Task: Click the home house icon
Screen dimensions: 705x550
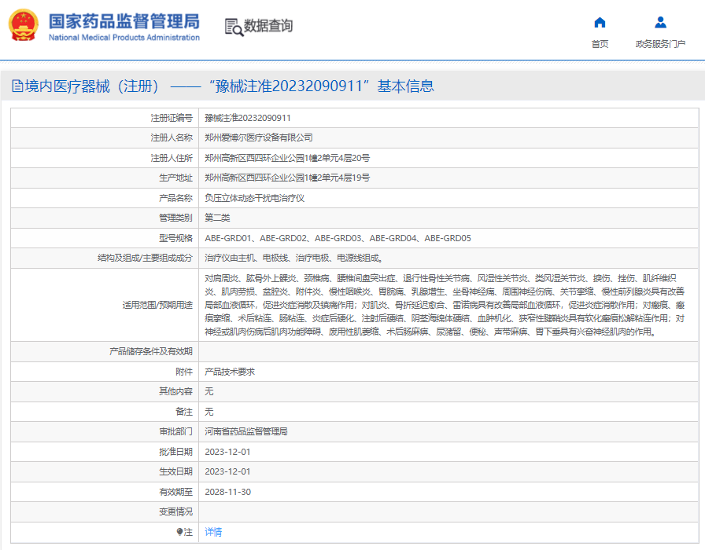Action: 600,22
